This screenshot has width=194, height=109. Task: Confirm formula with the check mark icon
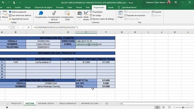(x=23, y=27)
